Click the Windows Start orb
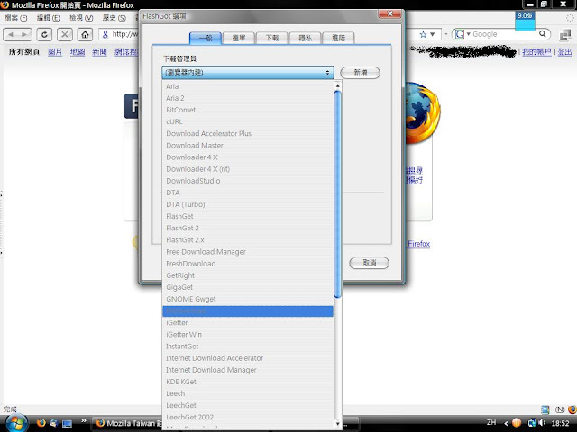Screen dimensions: 577x432 [x=16, y=423]
